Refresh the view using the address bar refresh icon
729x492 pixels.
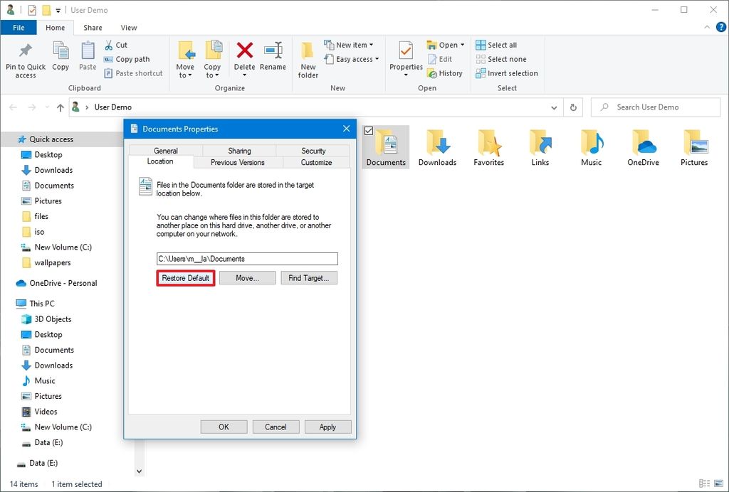[x=573, y=107]
